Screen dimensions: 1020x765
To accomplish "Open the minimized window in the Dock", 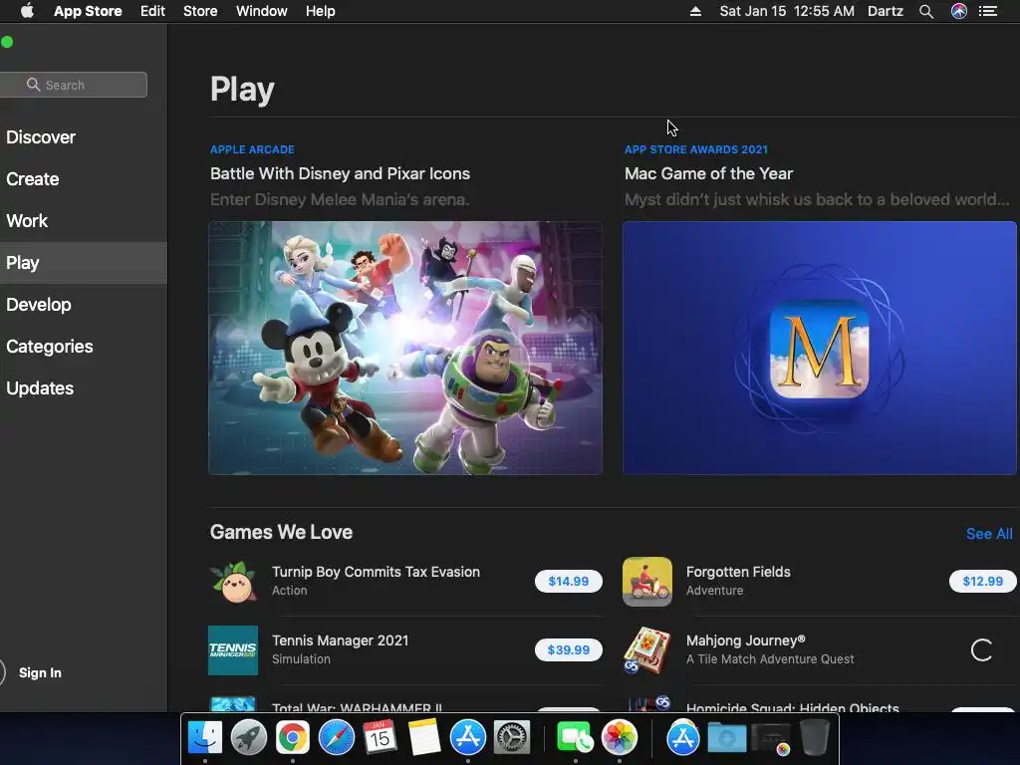I will [x=771, y=738].
